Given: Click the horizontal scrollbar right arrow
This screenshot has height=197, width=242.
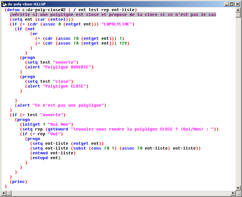Looking at the screenshot, I should [x=233, y=193].
